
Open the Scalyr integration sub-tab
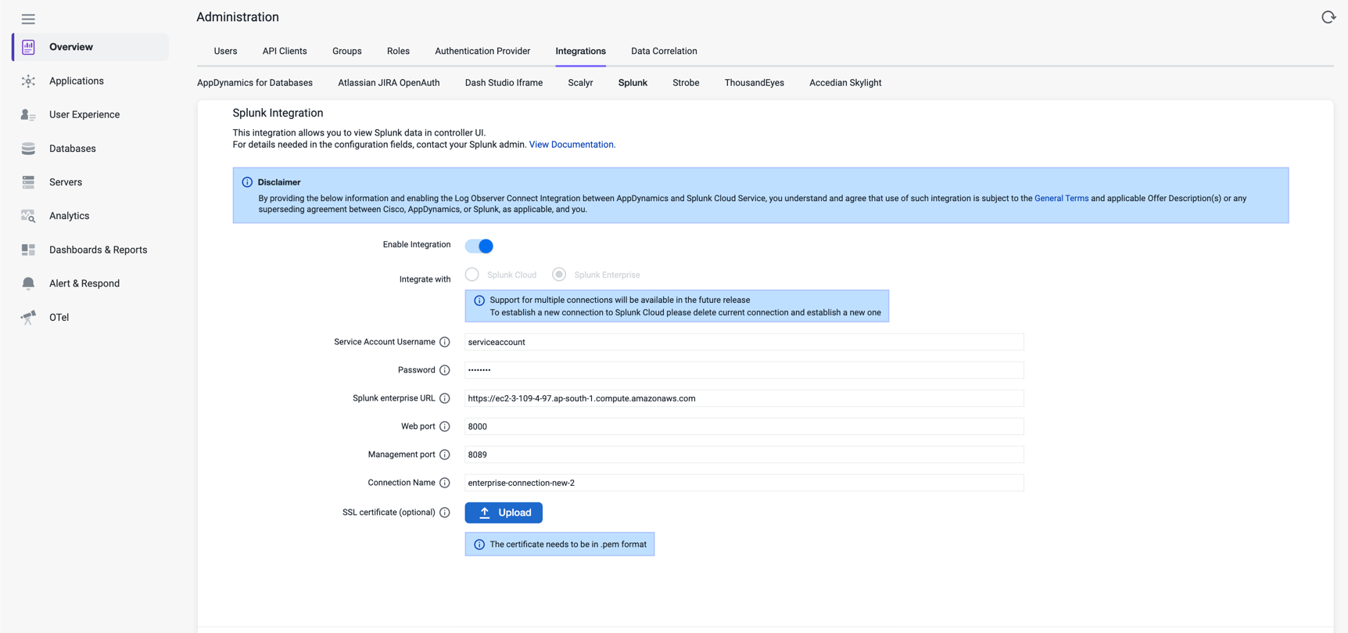pos(580,83)
